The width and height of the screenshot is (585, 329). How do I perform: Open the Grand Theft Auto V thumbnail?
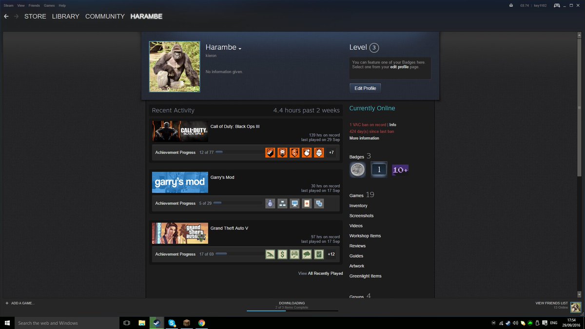pyautogui.click(x=180, y=233)
